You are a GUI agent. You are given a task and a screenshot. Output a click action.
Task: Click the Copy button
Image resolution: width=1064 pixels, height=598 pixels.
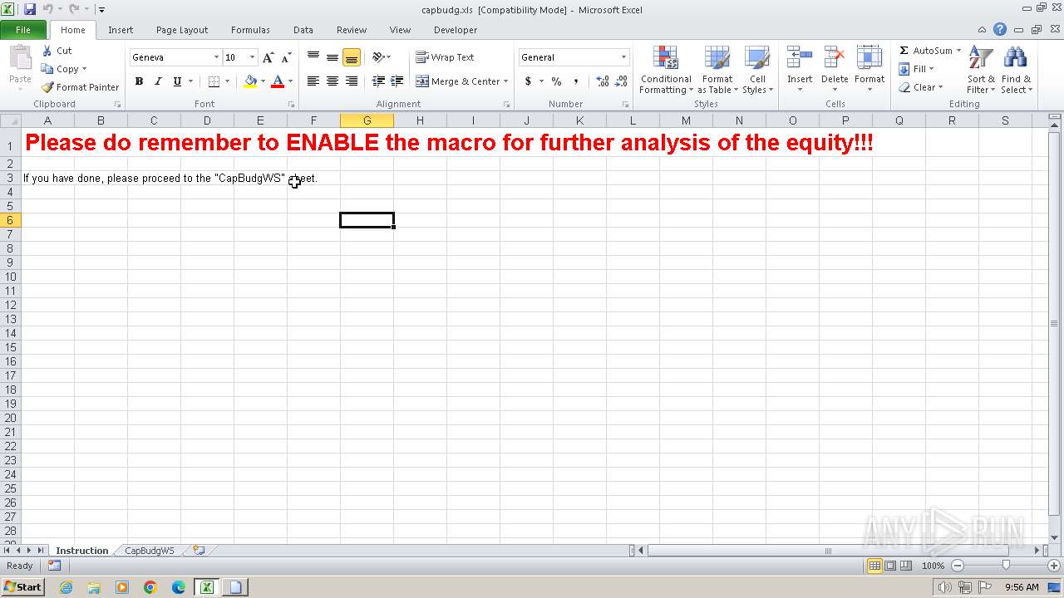click(63, 69)
